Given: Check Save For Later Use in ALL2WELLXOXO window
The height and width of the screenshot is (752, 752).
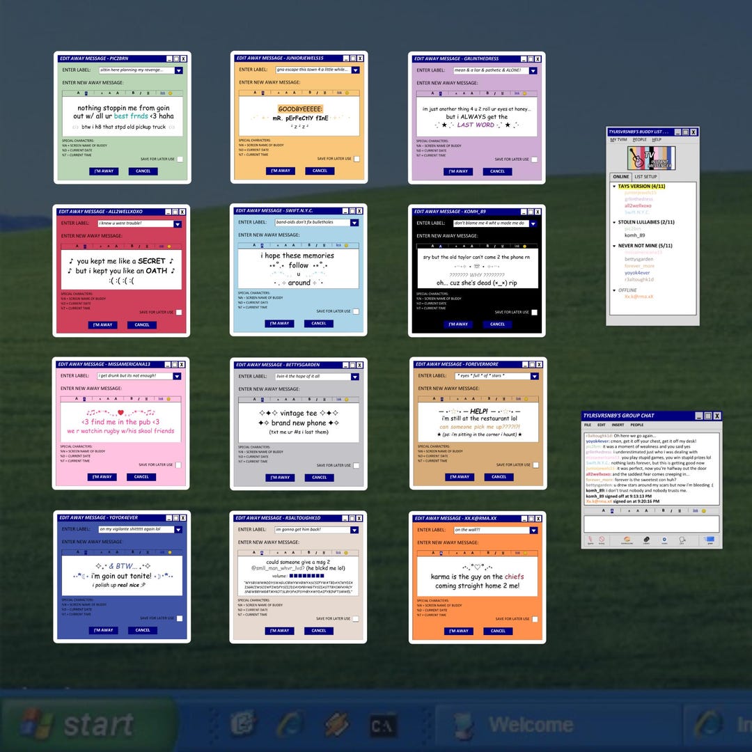Looking at the screenshot, I should tap(179, 312).
